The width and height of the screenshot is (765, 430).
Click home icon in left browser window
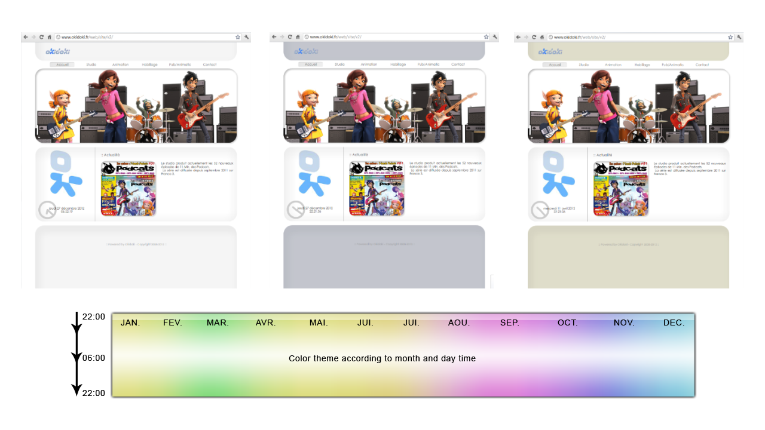point(50,37)
